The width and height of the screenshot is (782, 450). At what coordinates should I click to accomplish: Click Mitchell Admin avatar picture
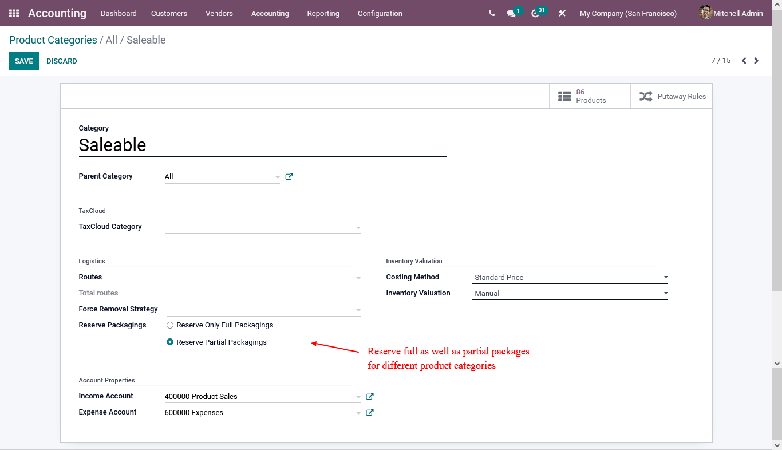[705, 13]
